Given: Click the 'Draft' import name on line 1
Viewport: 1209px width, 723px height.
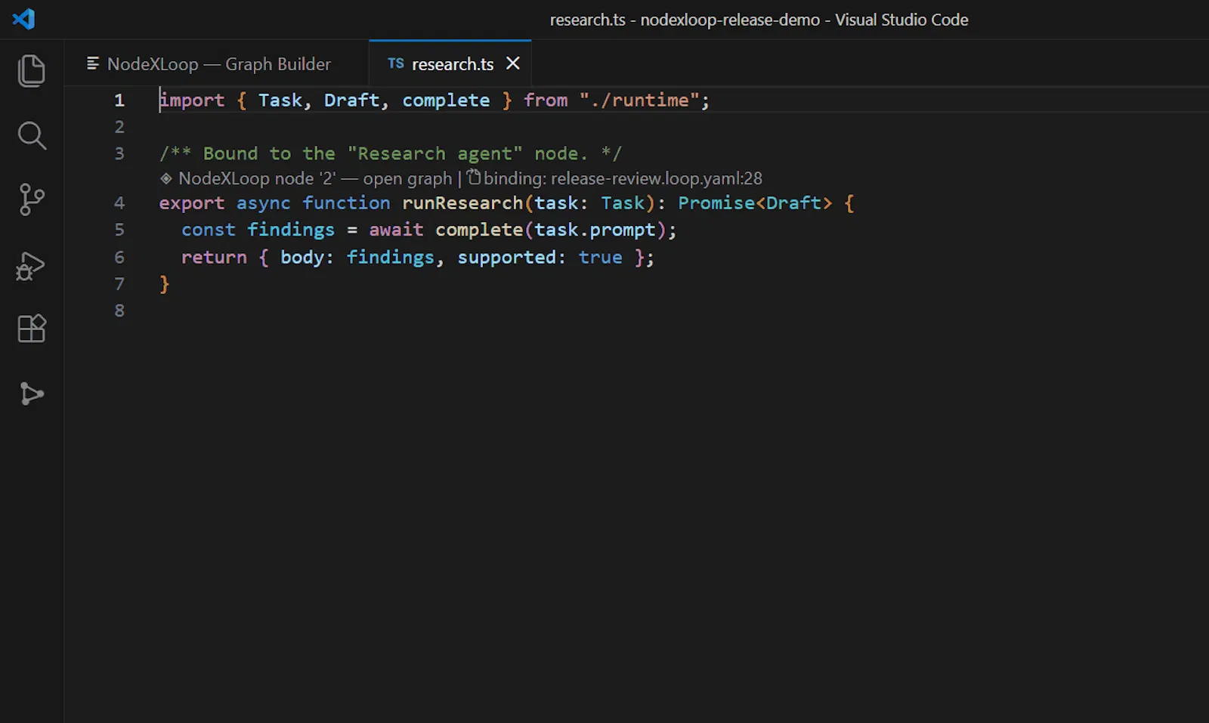Looking at the screenshot, I should 351,100.
